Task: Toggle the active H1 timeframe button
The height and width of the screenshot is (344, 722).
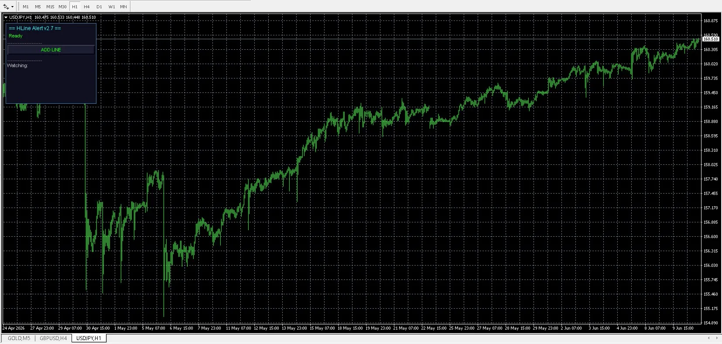Action: coord(75,7)
